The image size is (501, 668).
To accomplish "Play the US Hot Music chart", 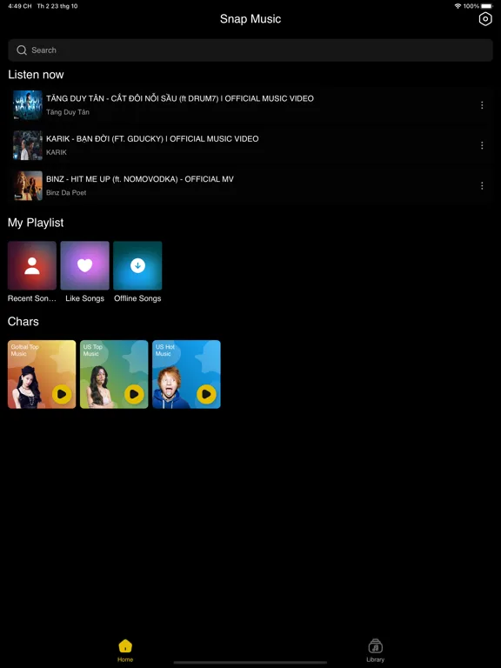I will (207, 394).
